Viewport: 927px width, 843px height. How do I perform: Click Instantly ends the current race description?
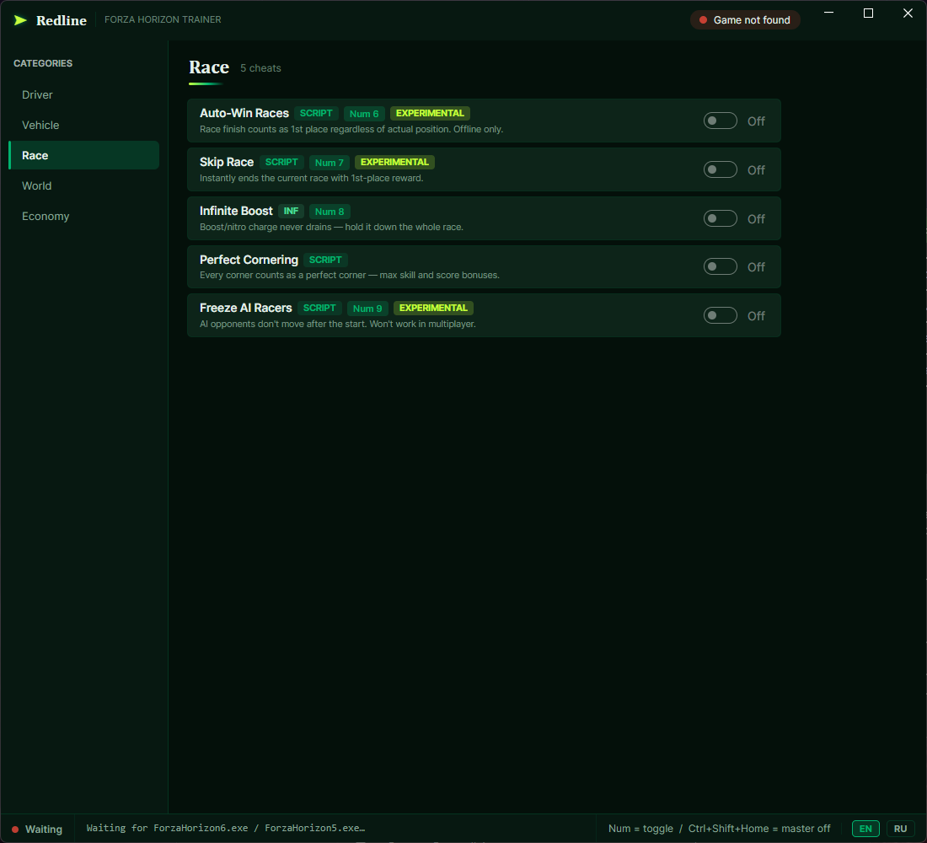(x=312, y=178)
